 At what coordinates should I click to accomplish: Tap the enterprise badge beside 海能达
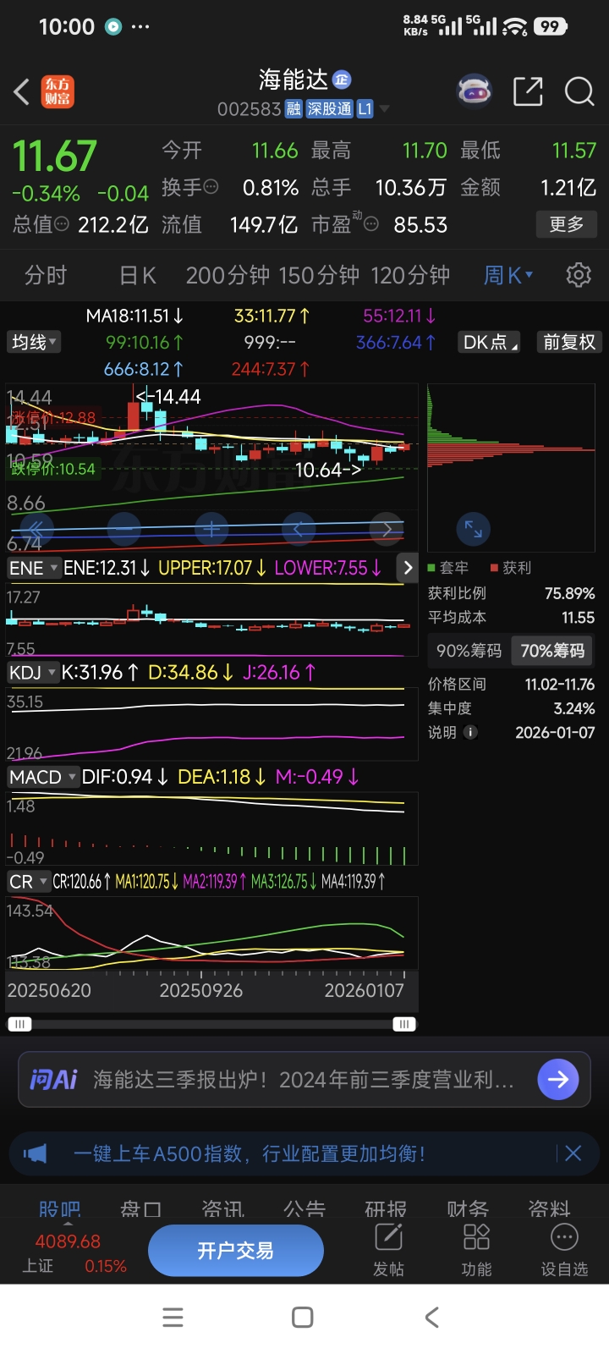(342, 80)
